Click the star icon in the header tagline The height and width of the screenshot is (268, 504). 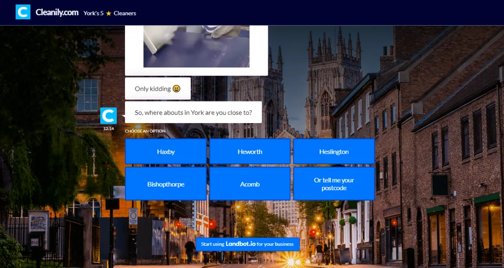[109, 13]
